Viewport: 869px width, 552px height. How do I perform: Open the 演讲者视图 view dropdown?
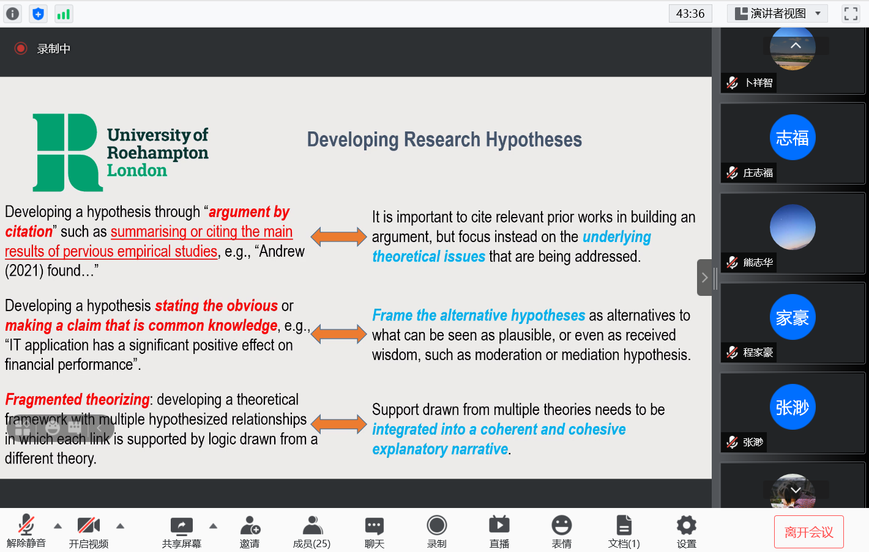[x=777, y=13]
